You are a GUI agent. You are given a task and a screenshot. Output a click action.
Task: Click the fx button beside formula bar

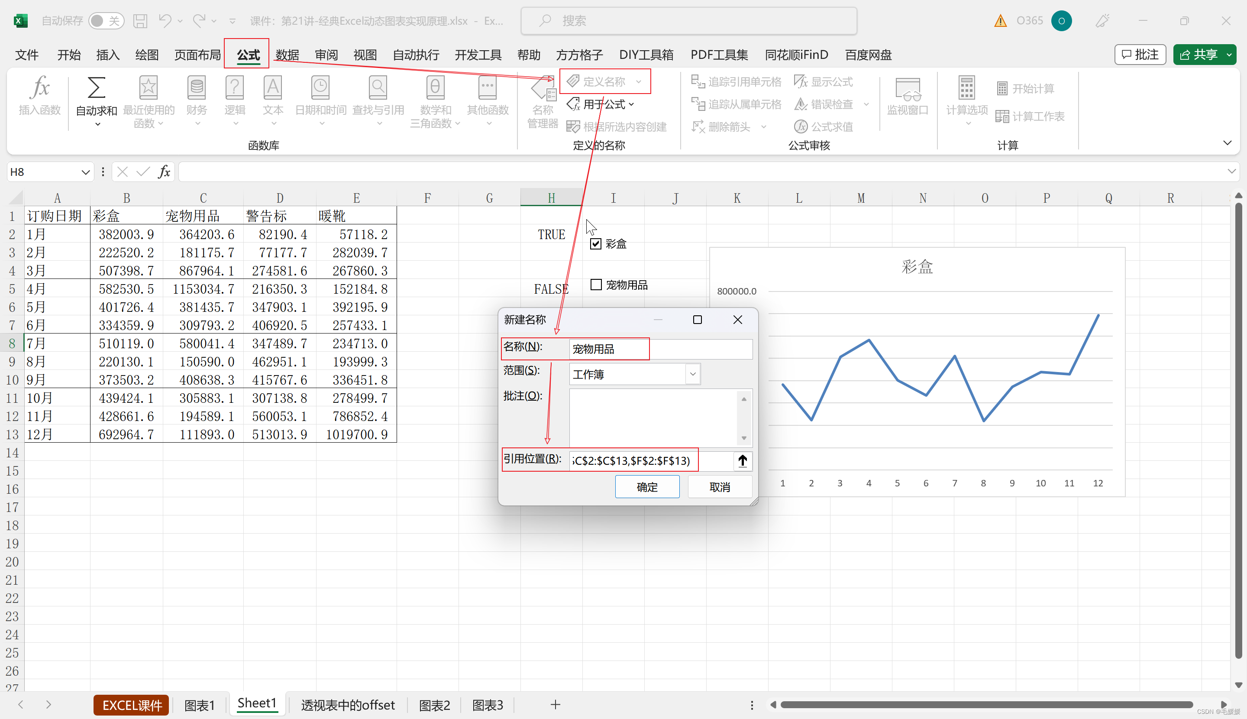pyautogui.click(x=164, y=172)
